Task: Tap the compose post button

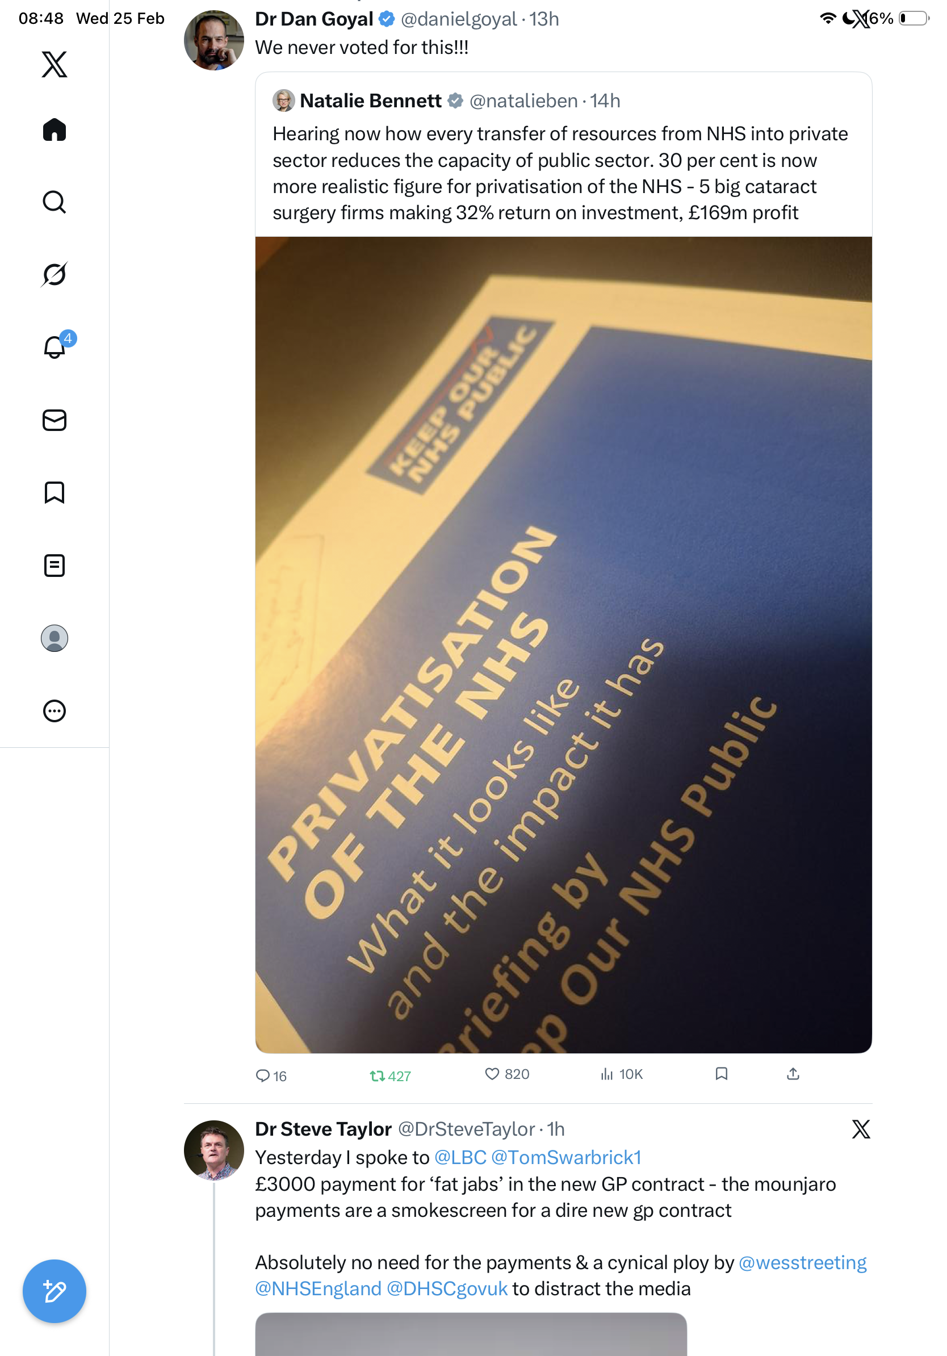Action: (x=55, y=1291)
